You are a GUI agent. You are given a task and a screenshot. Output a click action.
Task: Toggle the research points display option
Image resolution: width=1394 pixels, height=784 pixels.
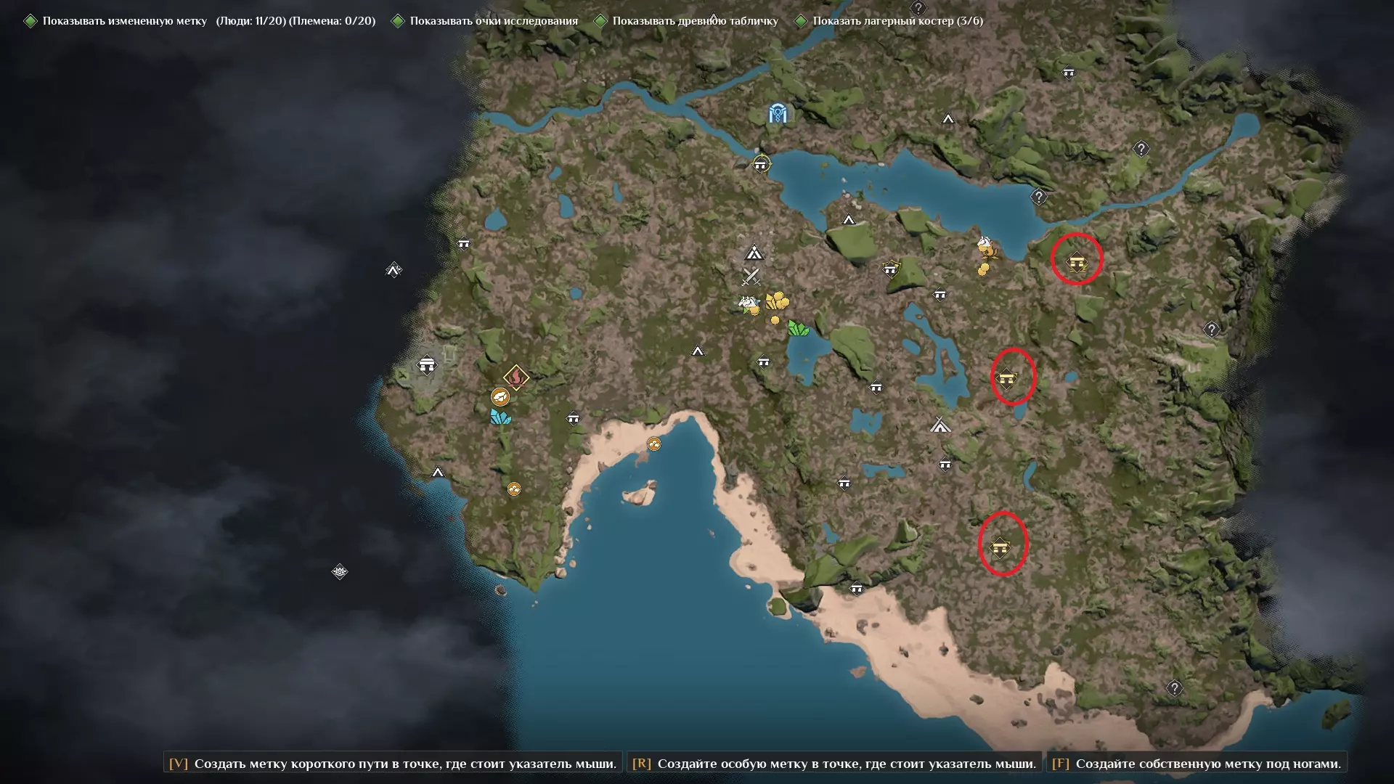(398, 21)
